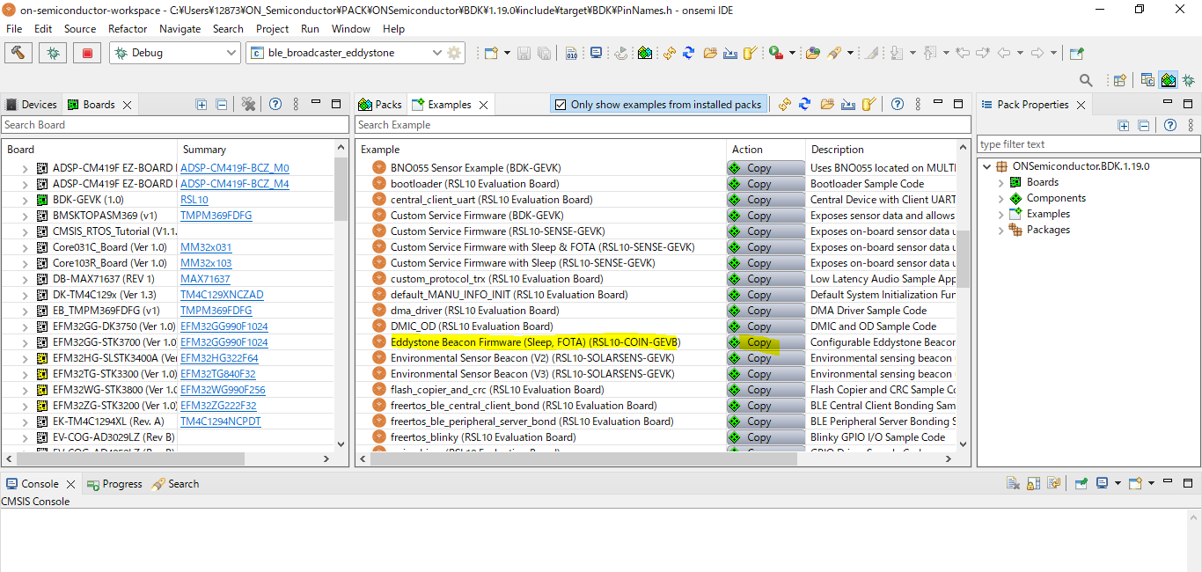Copy the Eddystone Beacon Firmware example
This screenshot has width=1202, height=572.
coord(759,342)
